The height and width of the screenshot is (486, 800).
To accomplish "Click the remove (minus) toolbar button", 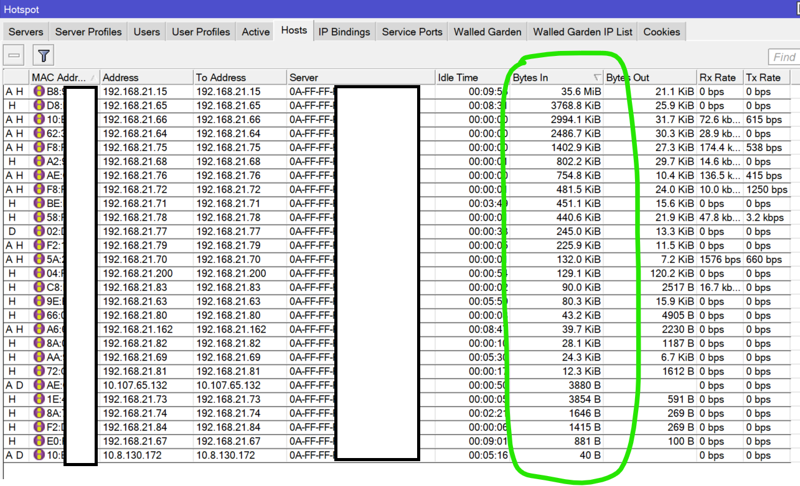I will click(x=15, y=56).
